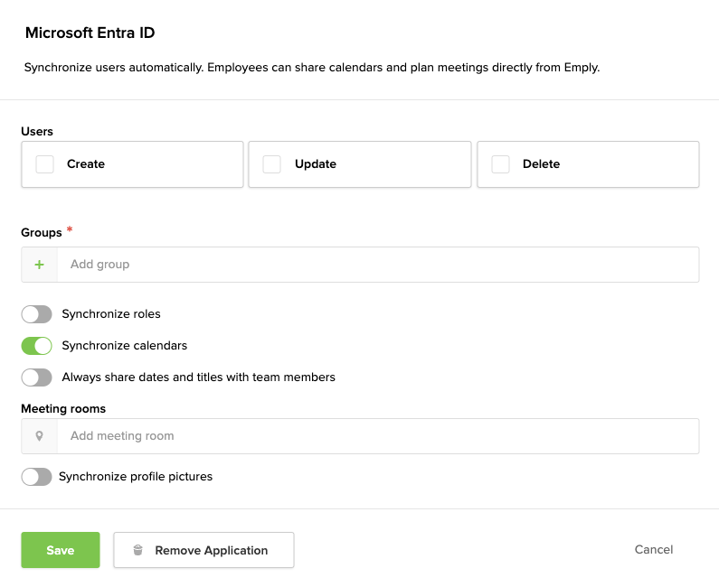The height and width of the screenshot is (587, 719).
Task: Click the "Synchronize roles" label text
Action: [111, 314]
